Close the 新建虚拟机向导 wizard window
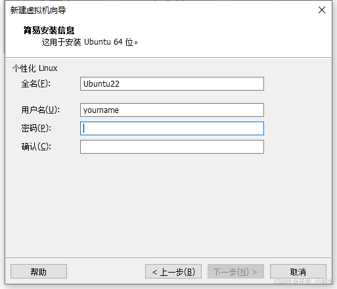This screenshot has height=289, width=337. (x=322, y=10)
